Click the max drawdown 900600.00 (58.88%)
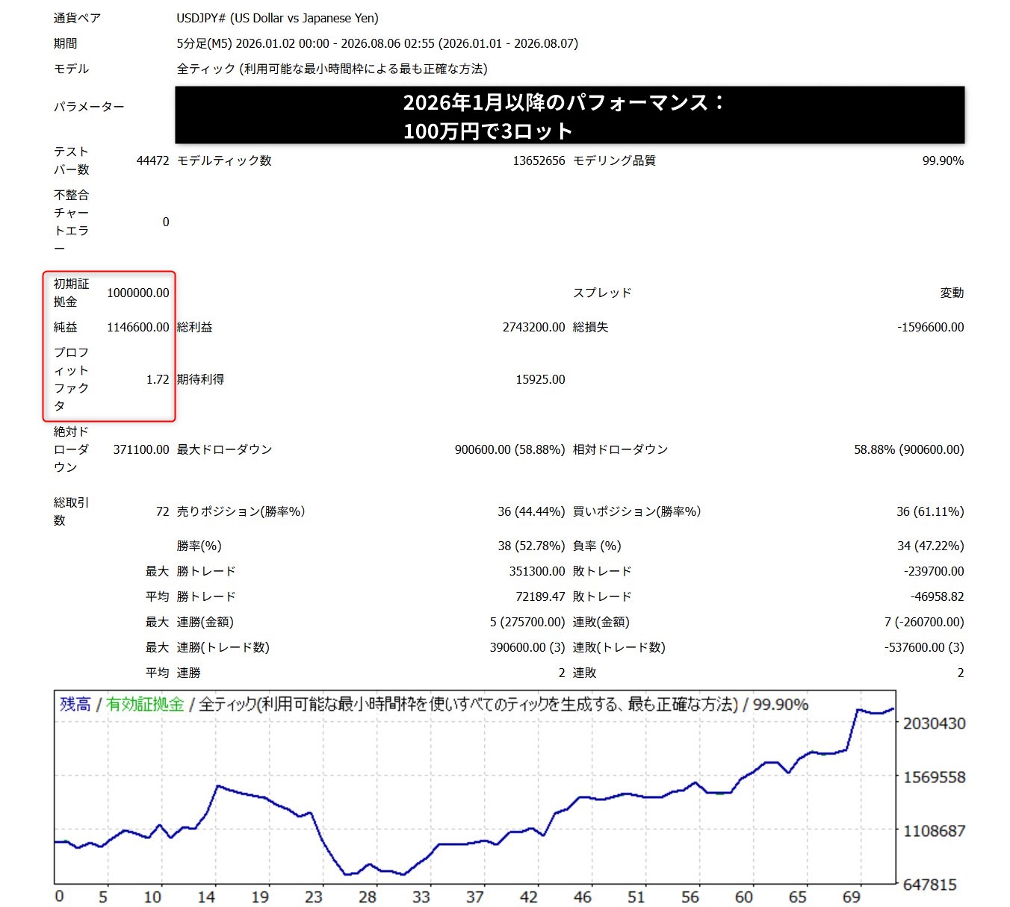 pyautogui.click(x=509, y=449)
